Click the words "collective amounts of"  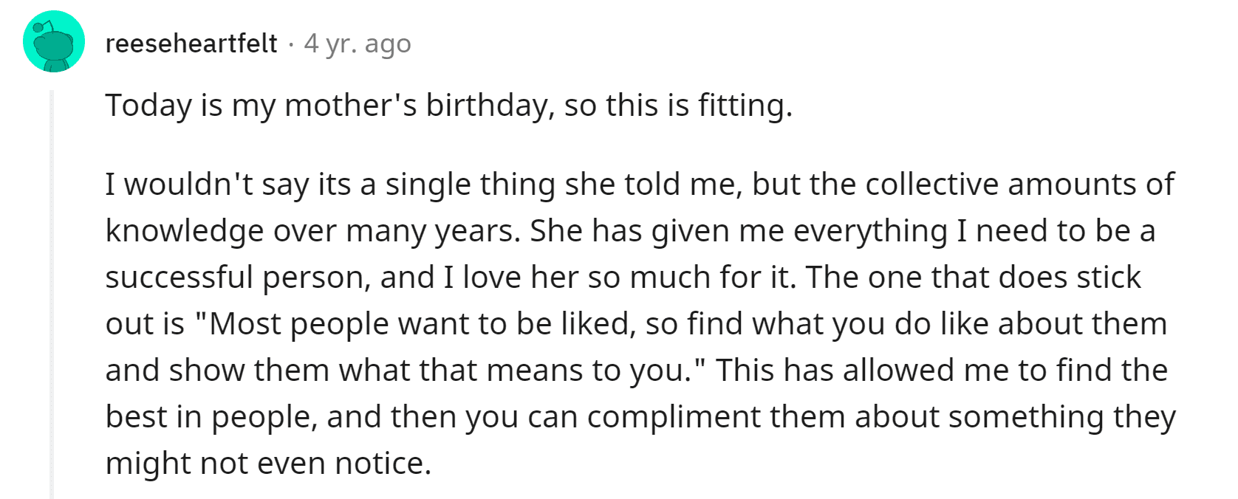coord(1020,184)
